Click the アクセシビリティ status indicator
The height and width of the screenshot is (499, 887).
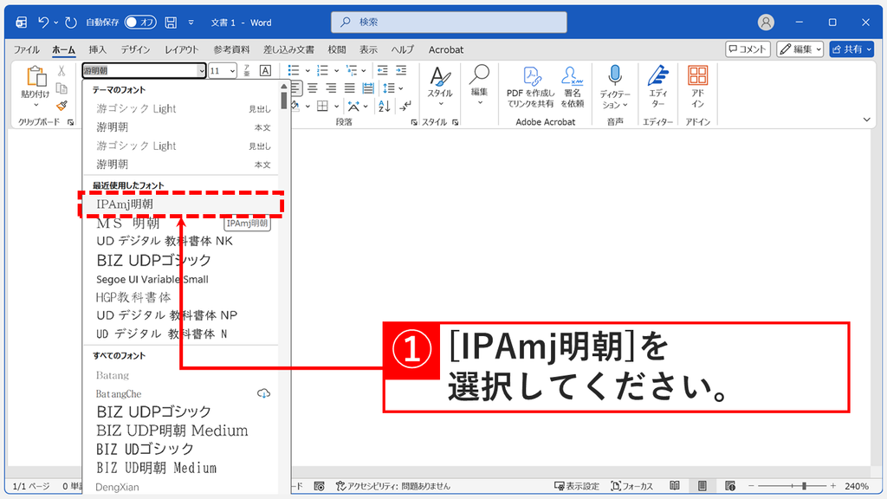tap(393, 486)
